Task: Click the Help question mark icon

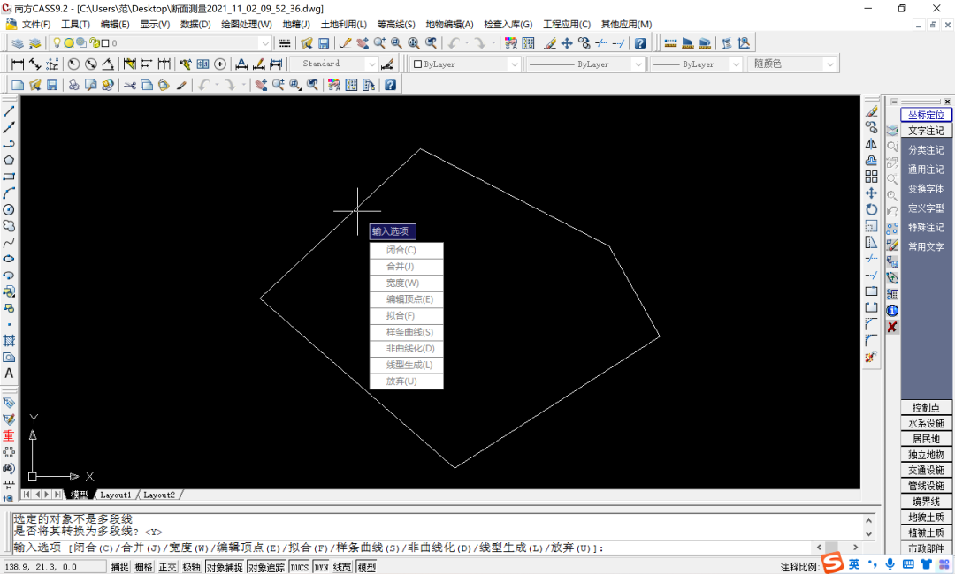Action: (640, 43)
